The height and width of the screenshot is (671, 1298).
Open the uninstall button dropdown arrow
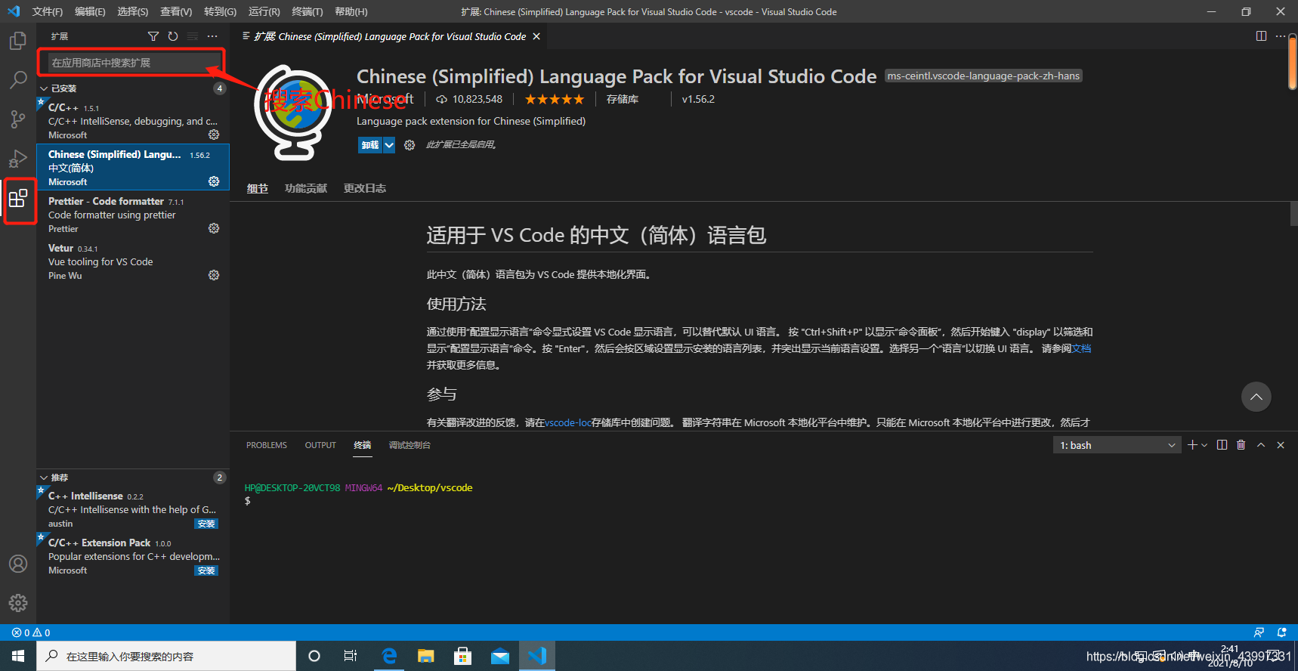coord(389,145)
